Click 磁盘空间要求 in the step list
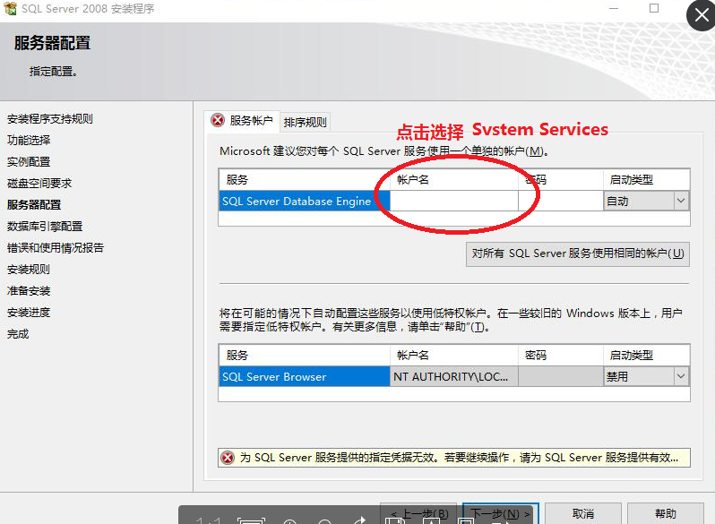715x524 pixels. coord(39,183)
